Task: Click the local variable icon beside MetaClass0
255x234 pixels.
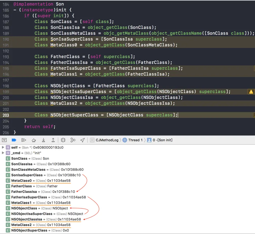Action: point(8,181)
